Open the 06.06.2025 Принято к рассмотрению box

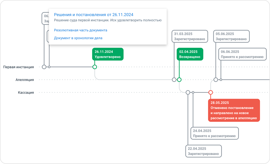click(242, 54)
